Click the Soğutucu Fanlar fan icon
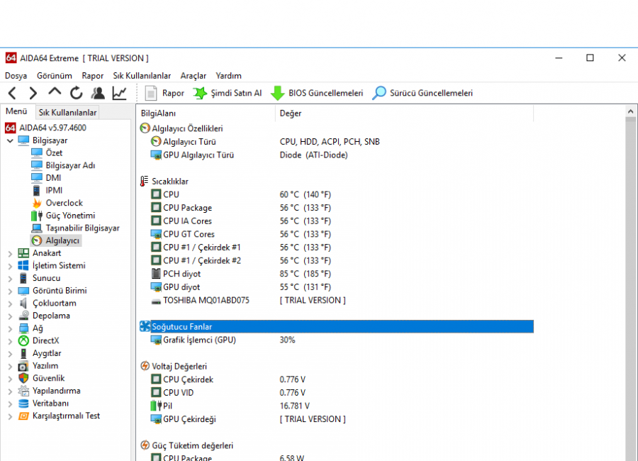Viewport: 638px width, 461px height. tap(145, 327)
